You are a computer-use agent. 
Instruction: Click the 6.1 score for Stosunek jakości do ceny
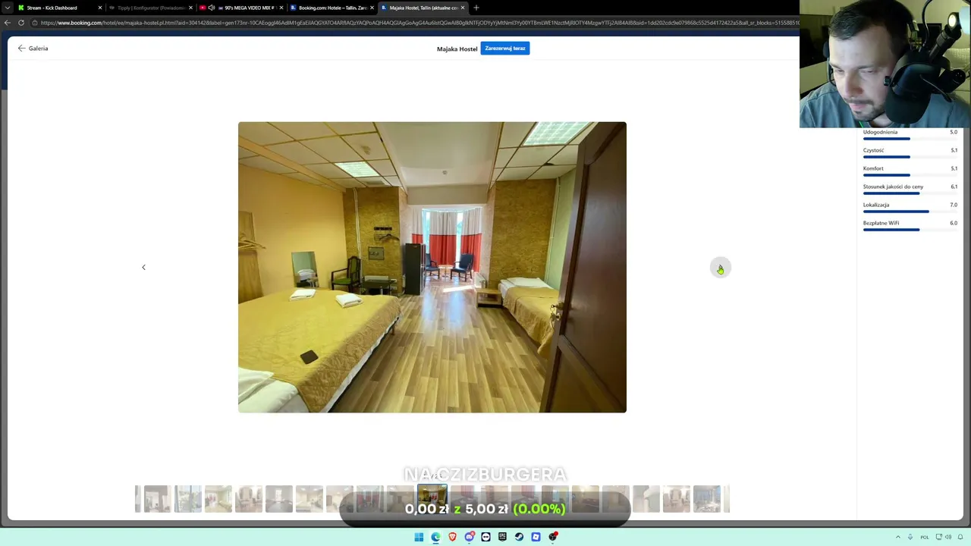point(954,187)
